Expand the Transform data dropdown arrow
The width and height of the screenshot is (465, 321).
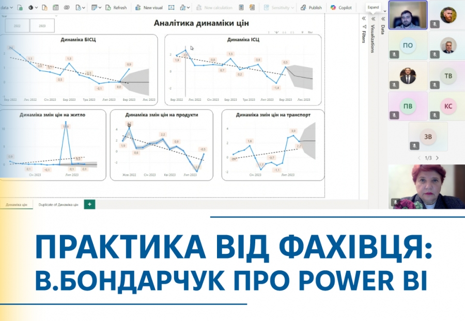click(100, 8)
